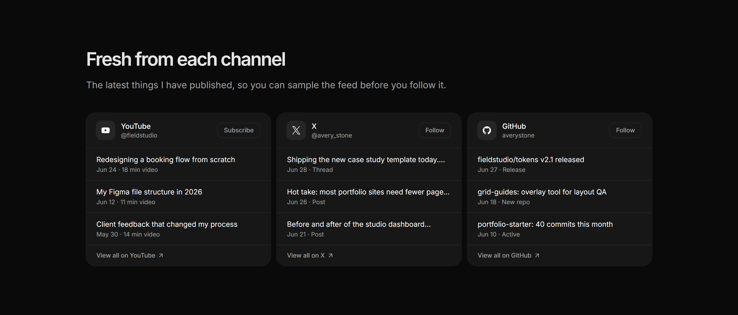Click the arrow beside View all on X
The image size is (738, 315).
331,255
